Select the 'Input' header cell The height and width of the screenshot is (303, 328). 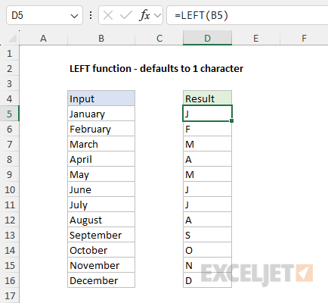click(x=101, y=98)
